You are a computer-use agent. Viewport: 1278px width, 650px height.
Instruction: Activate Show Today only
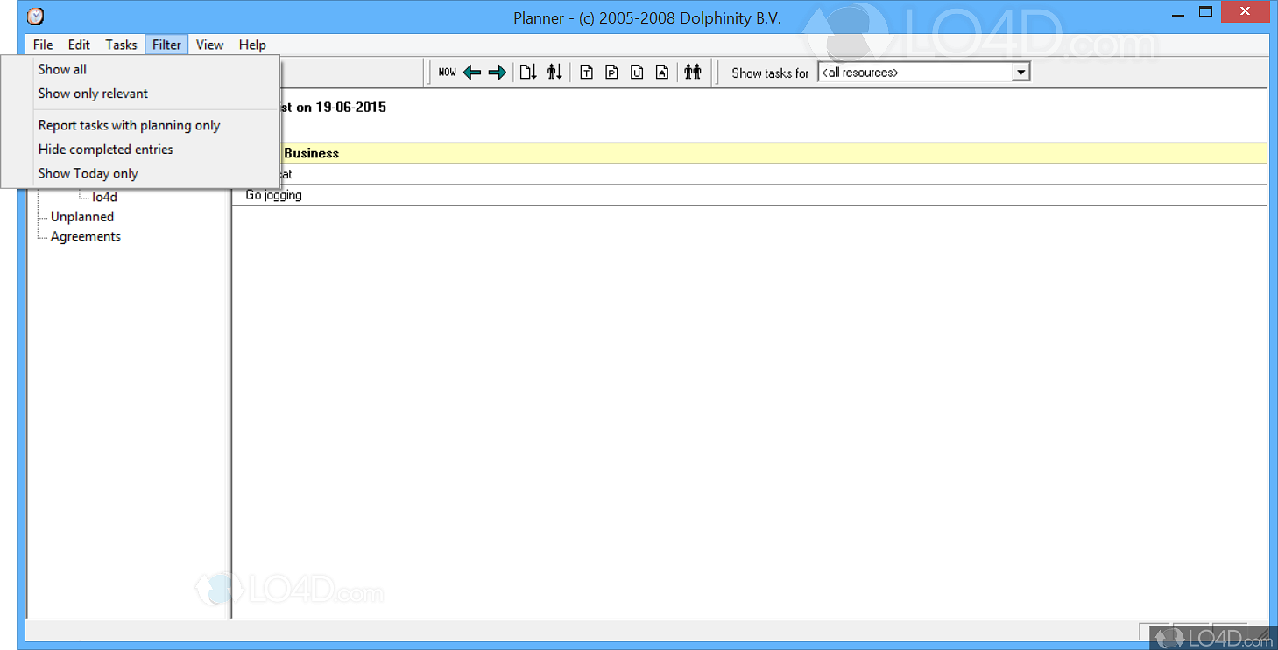click(x=88, y=173)
